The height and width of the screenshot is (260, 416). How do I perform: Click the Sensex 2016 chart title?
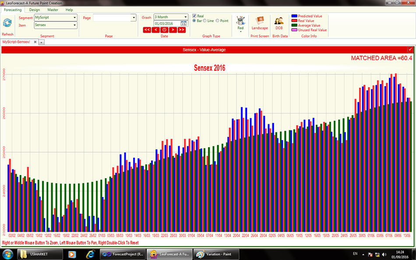coord(210,68)
